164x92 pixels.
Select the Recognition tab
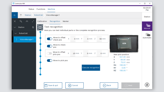click(x=55, y=21)
